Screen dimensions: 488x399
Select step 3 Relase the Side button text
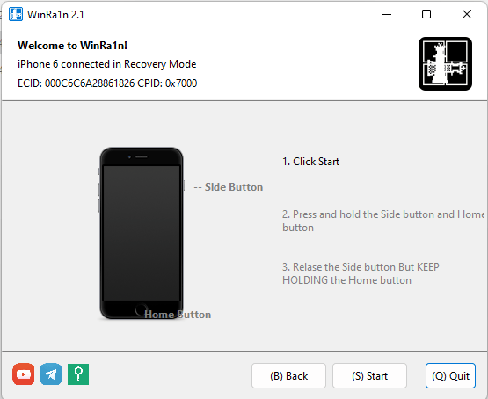361,273
